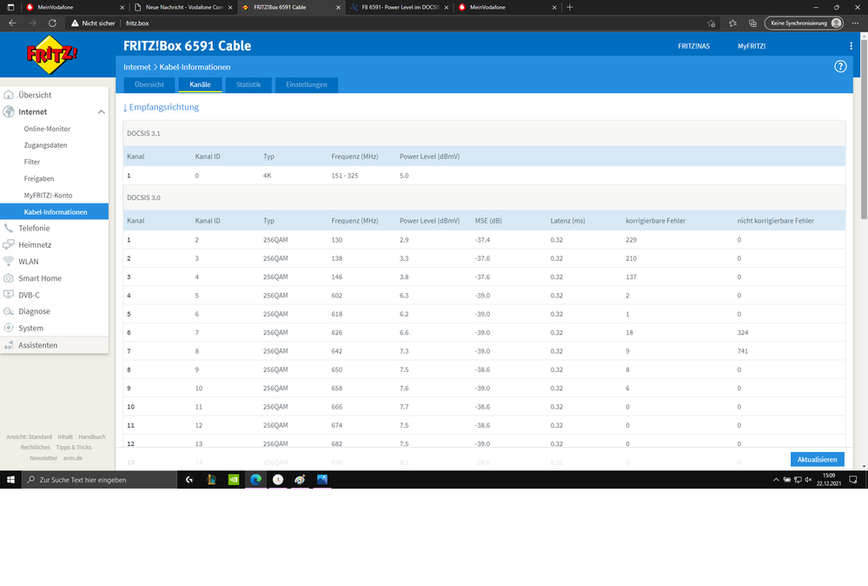Add page to favorites star icon
868x586 pixels.
711,23
